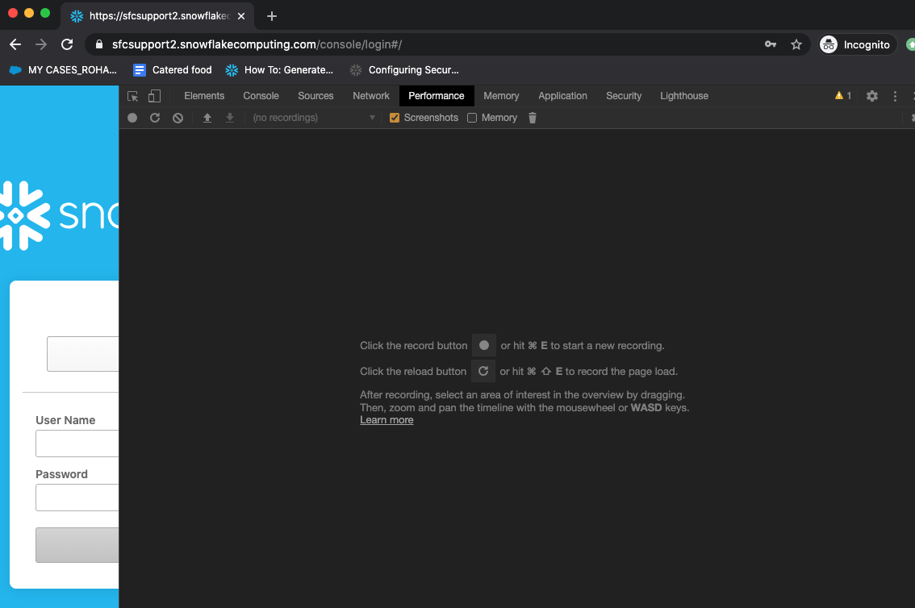The width and height of the screenshot is (915, 608).
Task: Start a new performance recording
Action: (x=132, y=117)
